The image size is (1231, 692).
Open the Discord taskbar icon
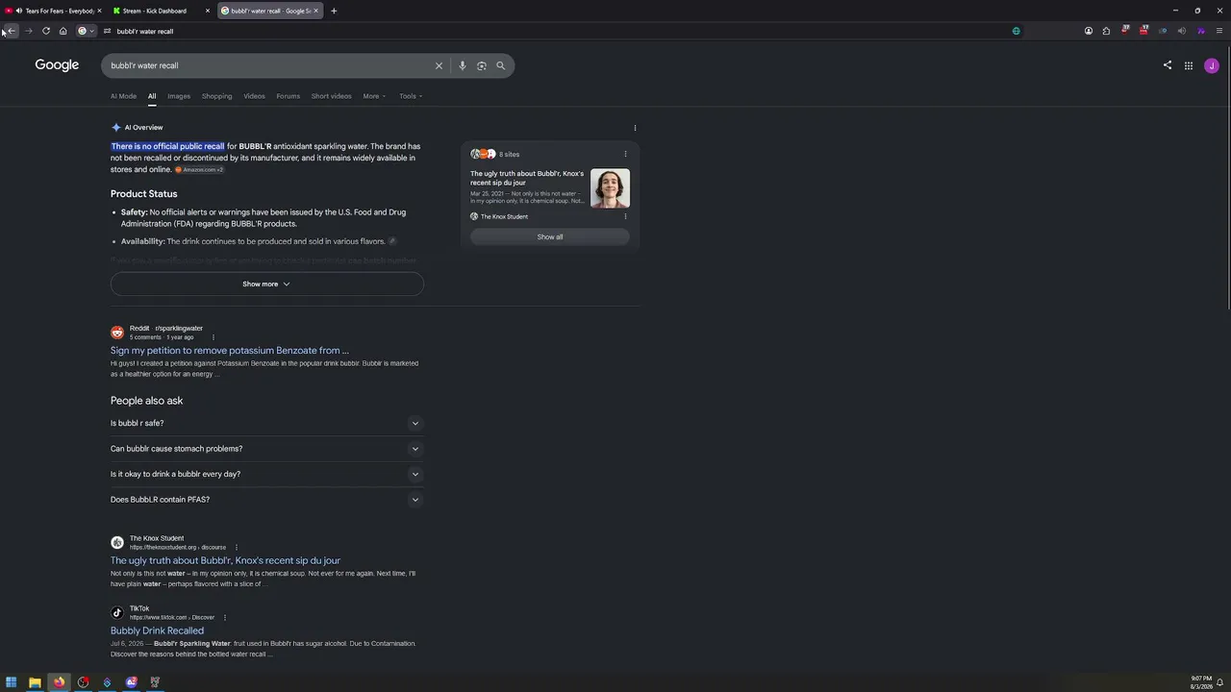[x=131, y=682]
